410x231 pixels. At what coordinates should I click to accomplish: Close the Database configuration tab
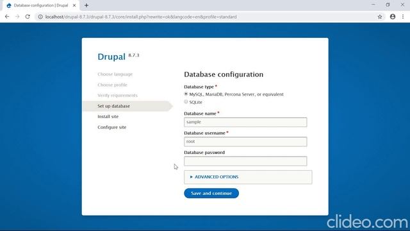[74, 5]
